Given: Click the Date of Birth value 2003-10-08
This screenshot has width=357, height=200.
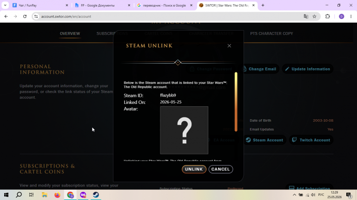Looking at the screenshot, I should tap(323, 121).
